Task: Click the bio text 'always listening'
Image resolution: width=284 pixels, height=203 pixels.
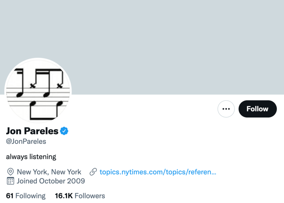Action: [31, 157]
